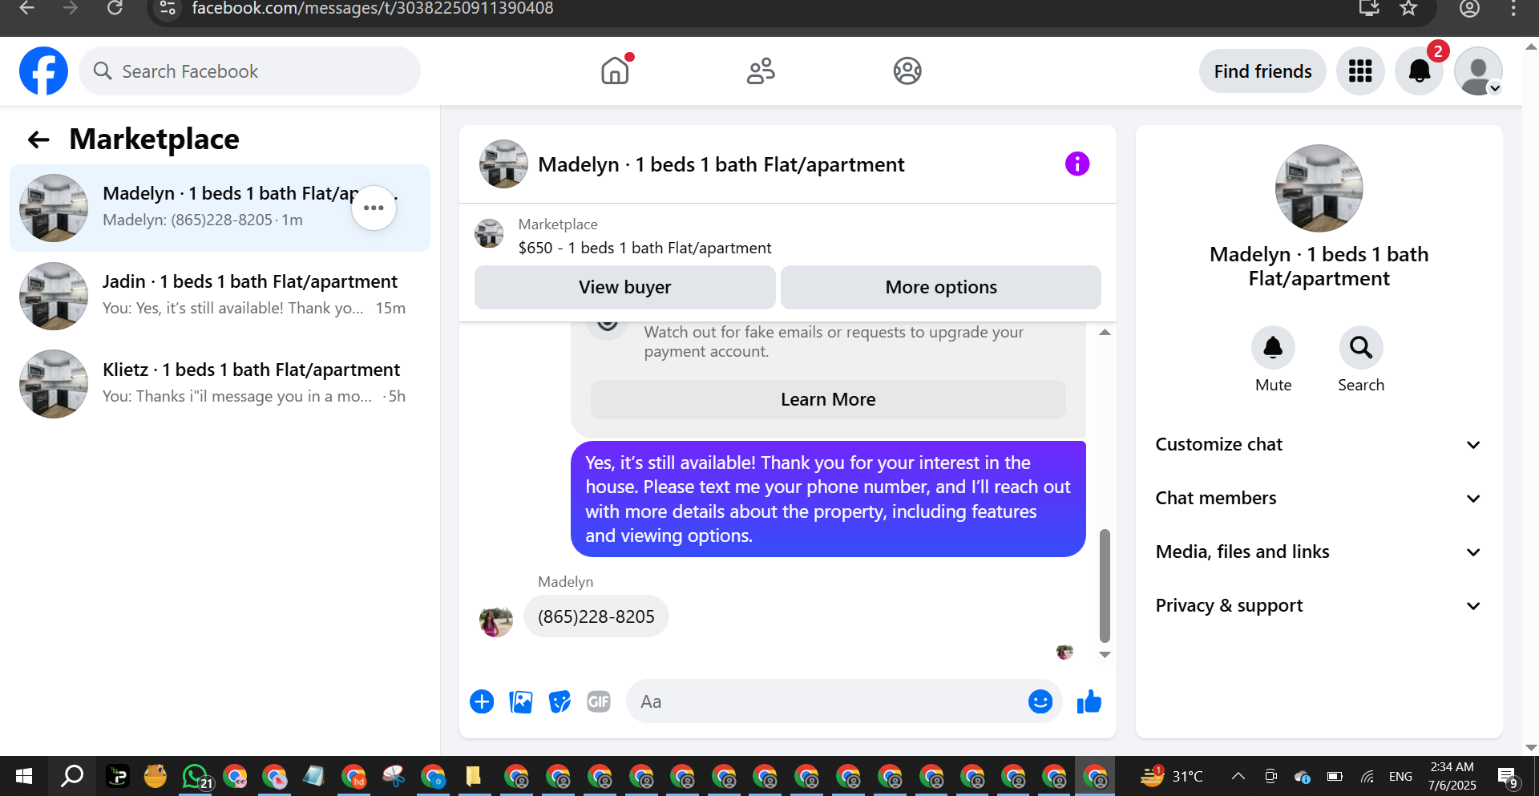The height and width of the screenshot is (796, 1539).
Task: Open the Groups icon in top navigation
Action: pyautogui.click(x=907, y=71)
